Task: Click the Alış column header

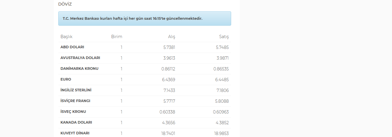Action: tap(172, 37)
